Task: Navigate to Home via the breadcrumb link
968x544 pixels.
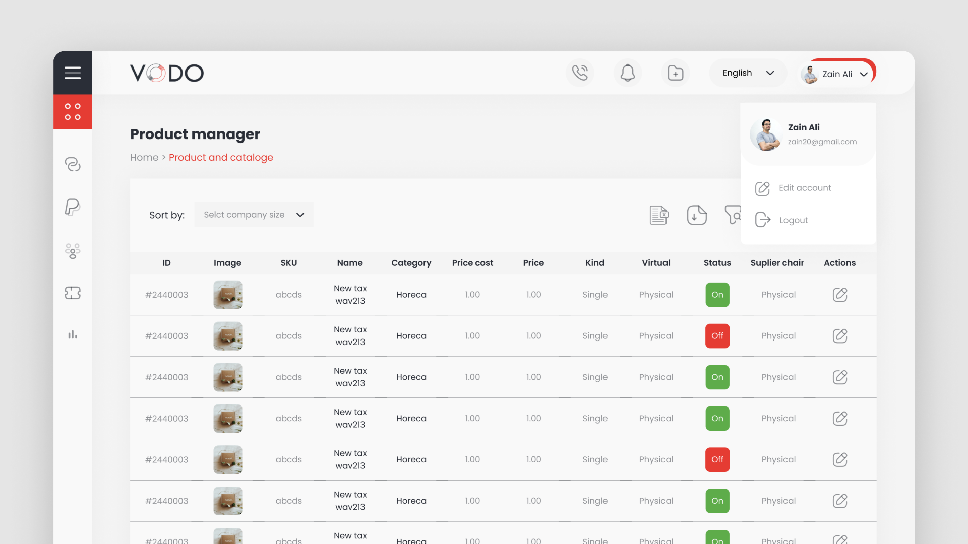Action: pyautogui.click(x=144, y=157)
